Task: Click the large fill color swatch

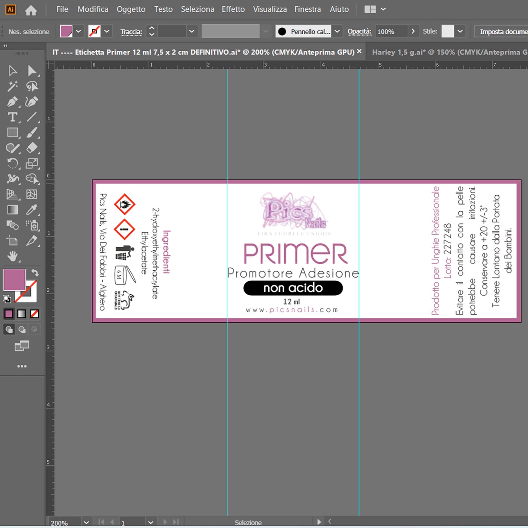Action: (14, 279)
